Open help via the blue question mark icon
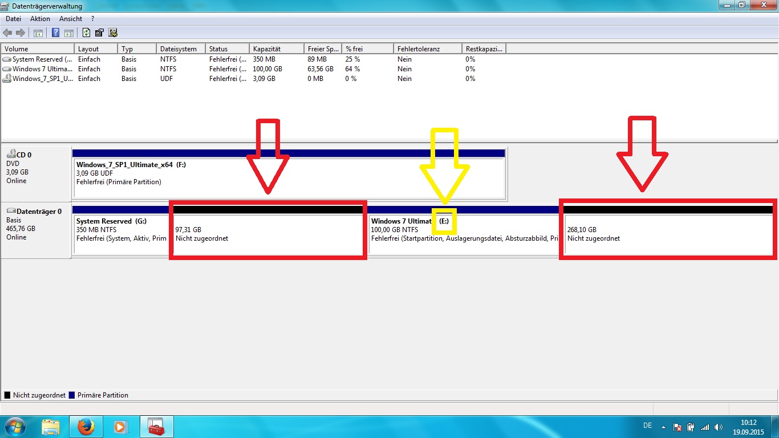The height and width of the screenshot is (438, 779). pyautogui.click(x=56, y=33)
